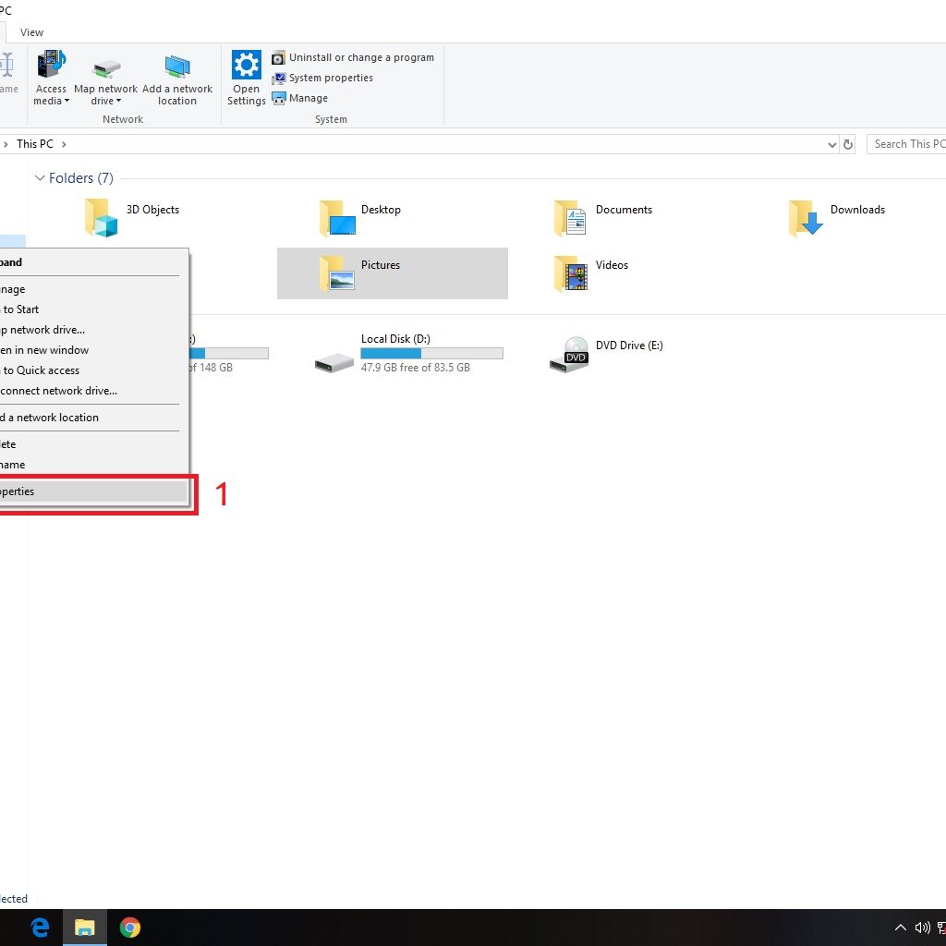Launch Chrome from the taskbar
This screenshot has width=946, height=946.
(x=129, y=927)
